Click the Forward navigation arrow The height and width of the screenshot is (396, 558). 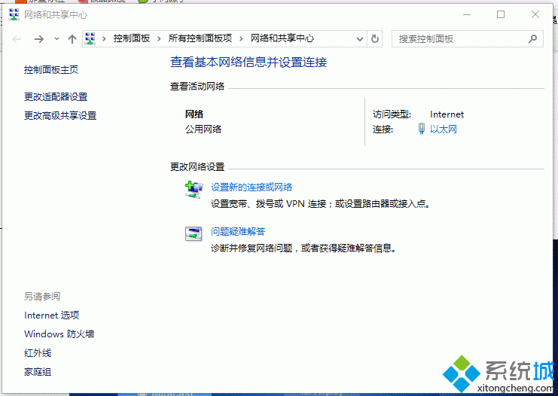(39, 39)
